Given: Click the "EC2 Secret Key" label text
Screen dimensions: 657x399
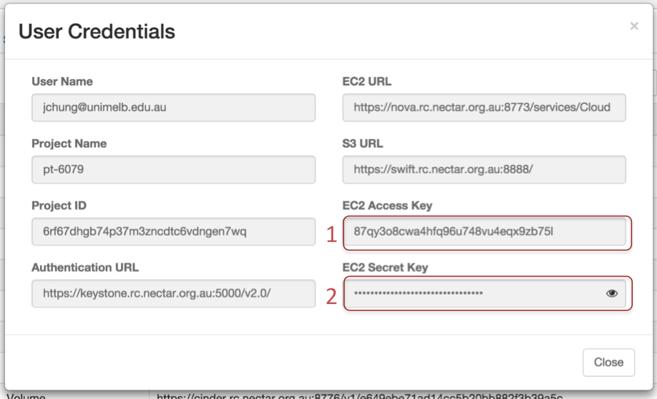Looking at the screenshot, I should (x=385, y=267).
